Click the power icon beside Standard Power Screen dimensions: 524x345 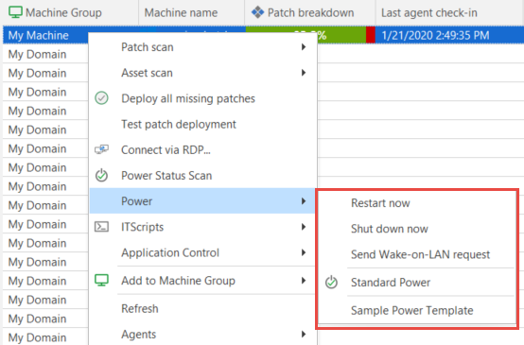point(331,283)
